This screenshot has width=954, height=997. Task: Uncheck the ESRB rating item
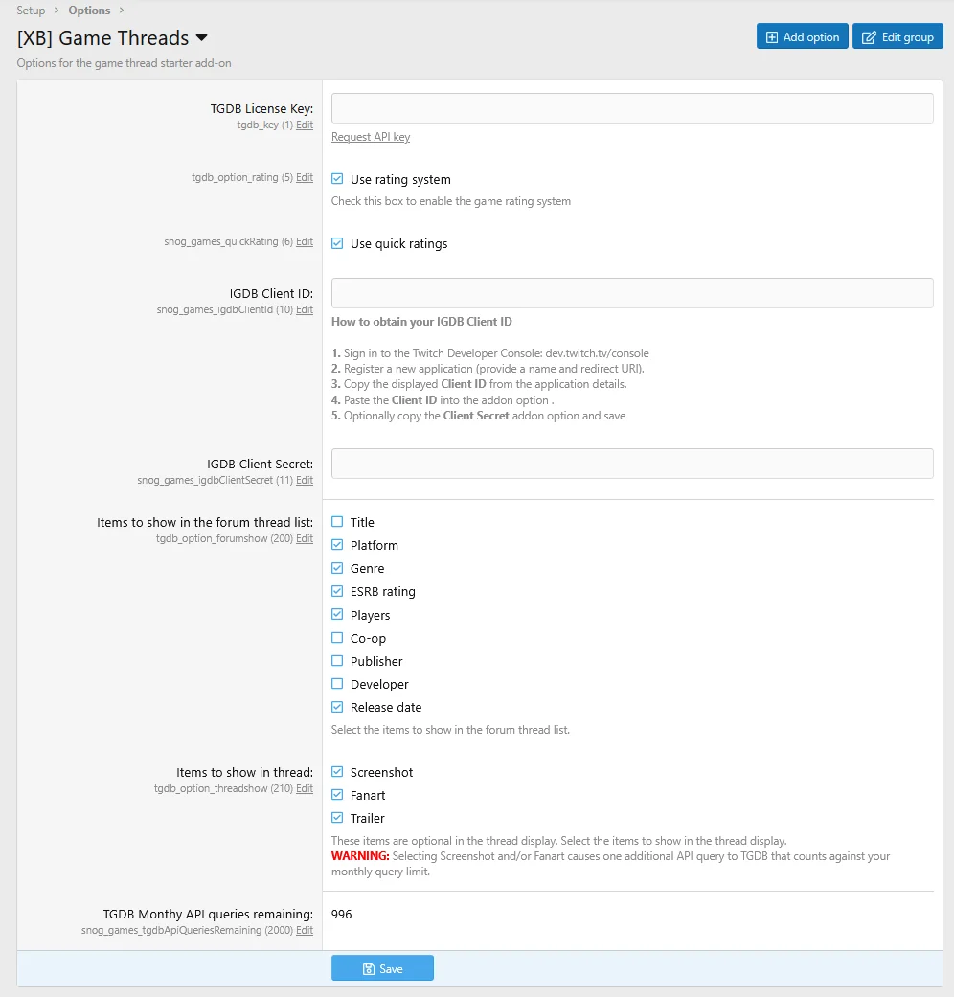click(x=337, y=591)
